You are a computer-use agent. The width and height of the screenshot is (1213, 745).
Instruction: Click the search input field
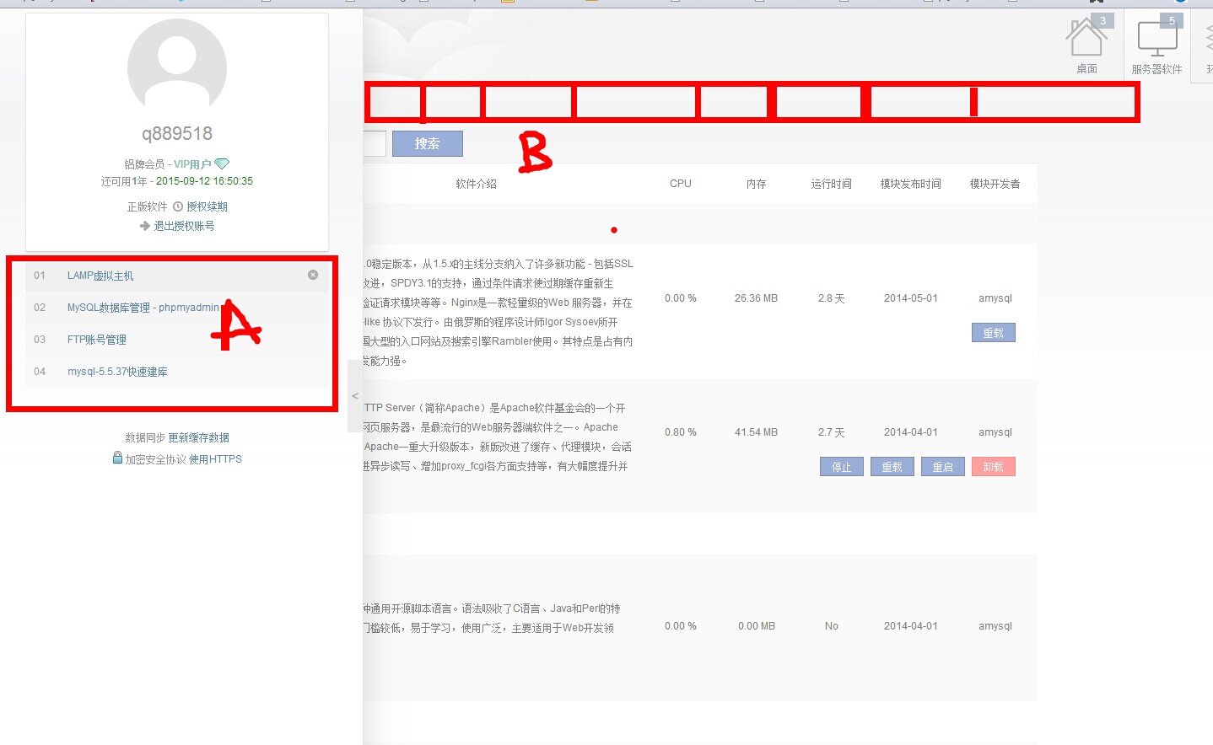375,143
